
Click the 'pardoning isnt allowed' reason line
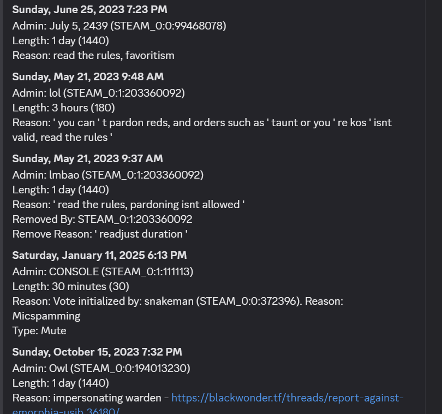tap(129, 205)
